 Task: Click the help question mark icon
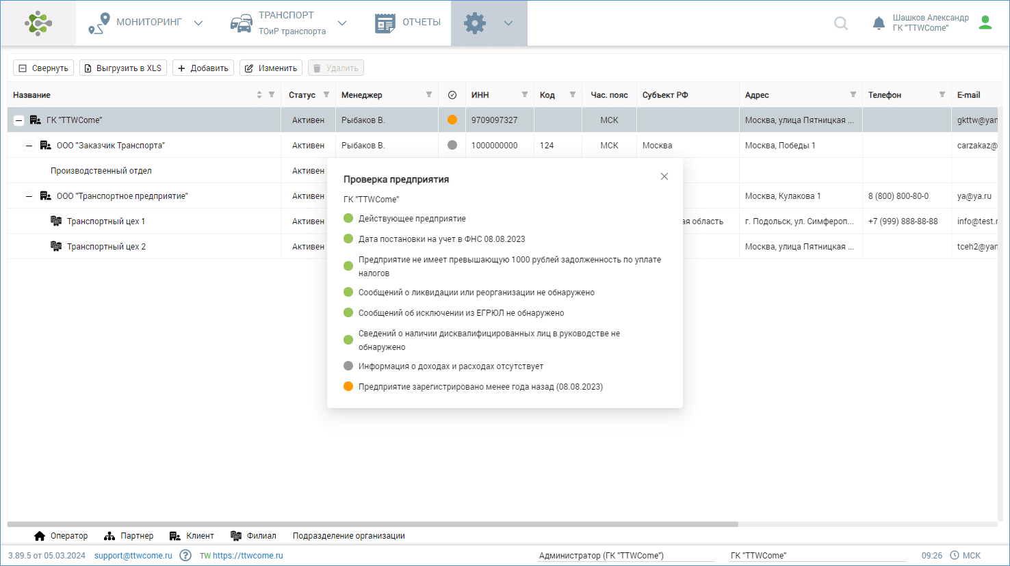click(x=185, y=555)
